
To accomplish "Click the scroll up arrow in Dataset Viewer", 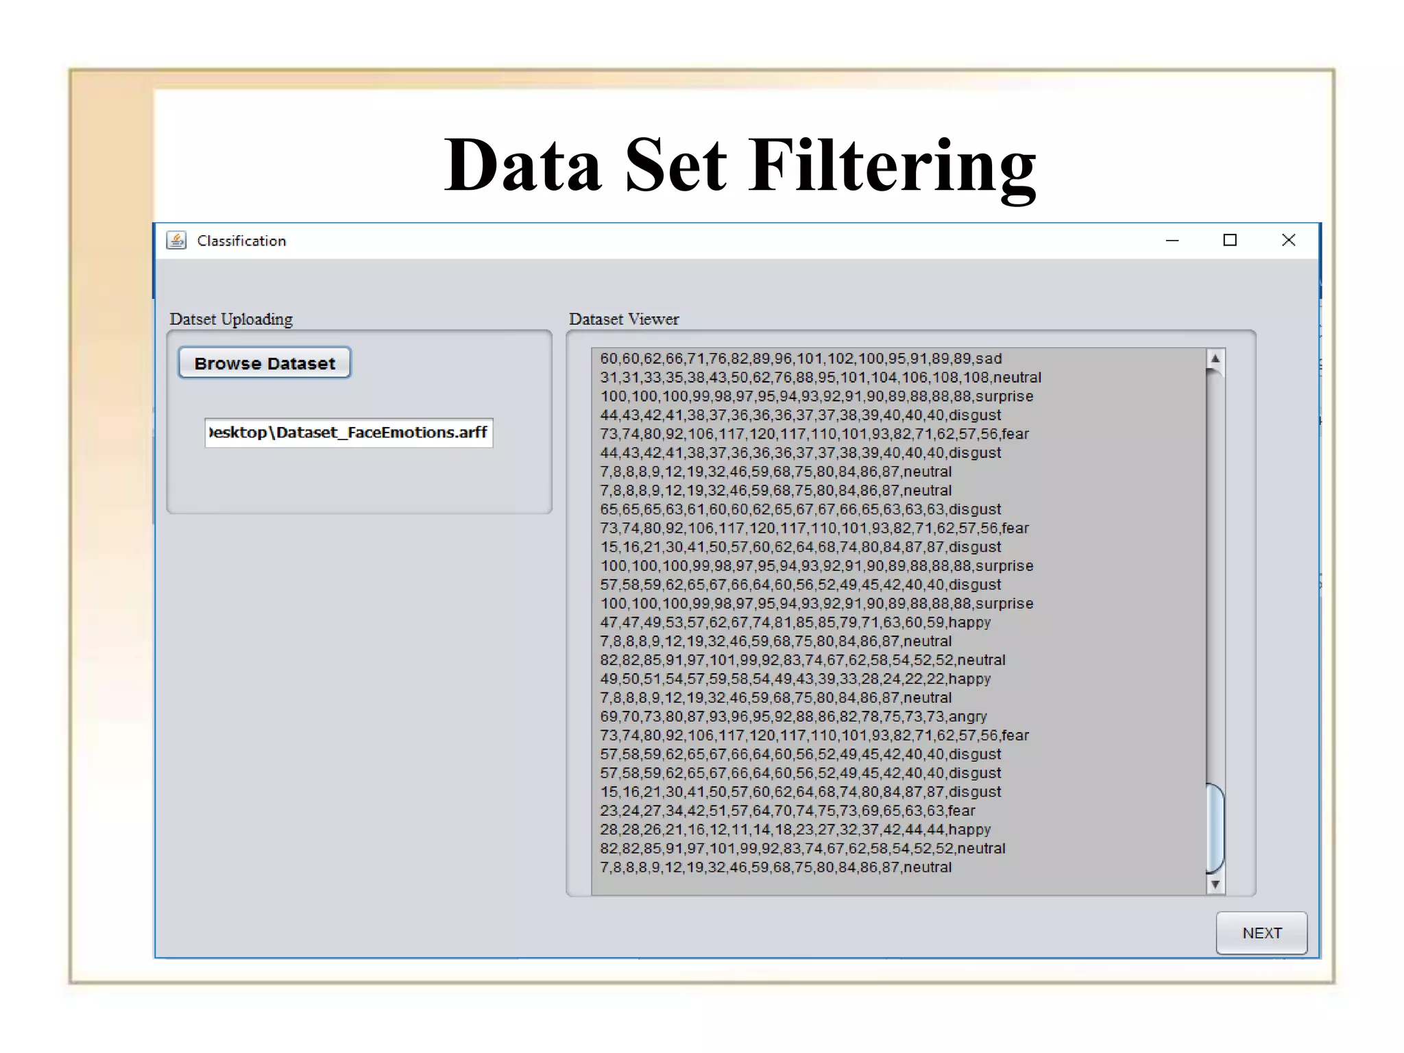I will 1215,359.
